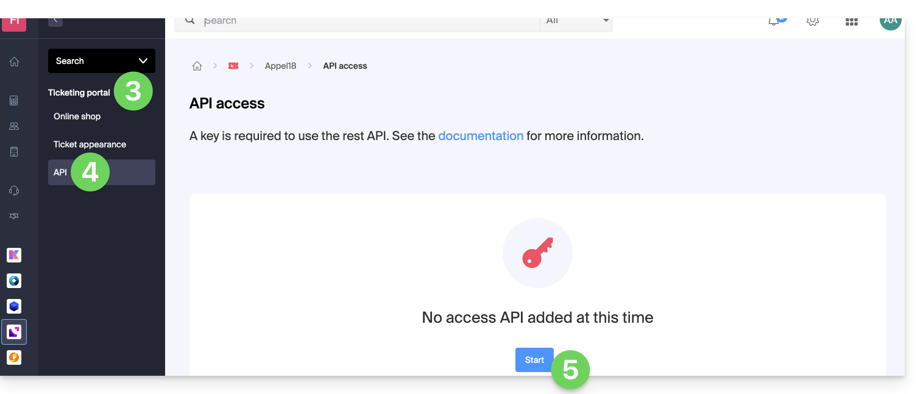Open the headset support icon
The height and width of the screenshot is (394, 923).
point(14,191)
